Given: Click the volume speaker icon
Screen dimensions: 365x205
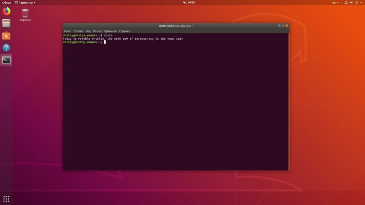Looking at the screenshot, I should coord(351,3).
